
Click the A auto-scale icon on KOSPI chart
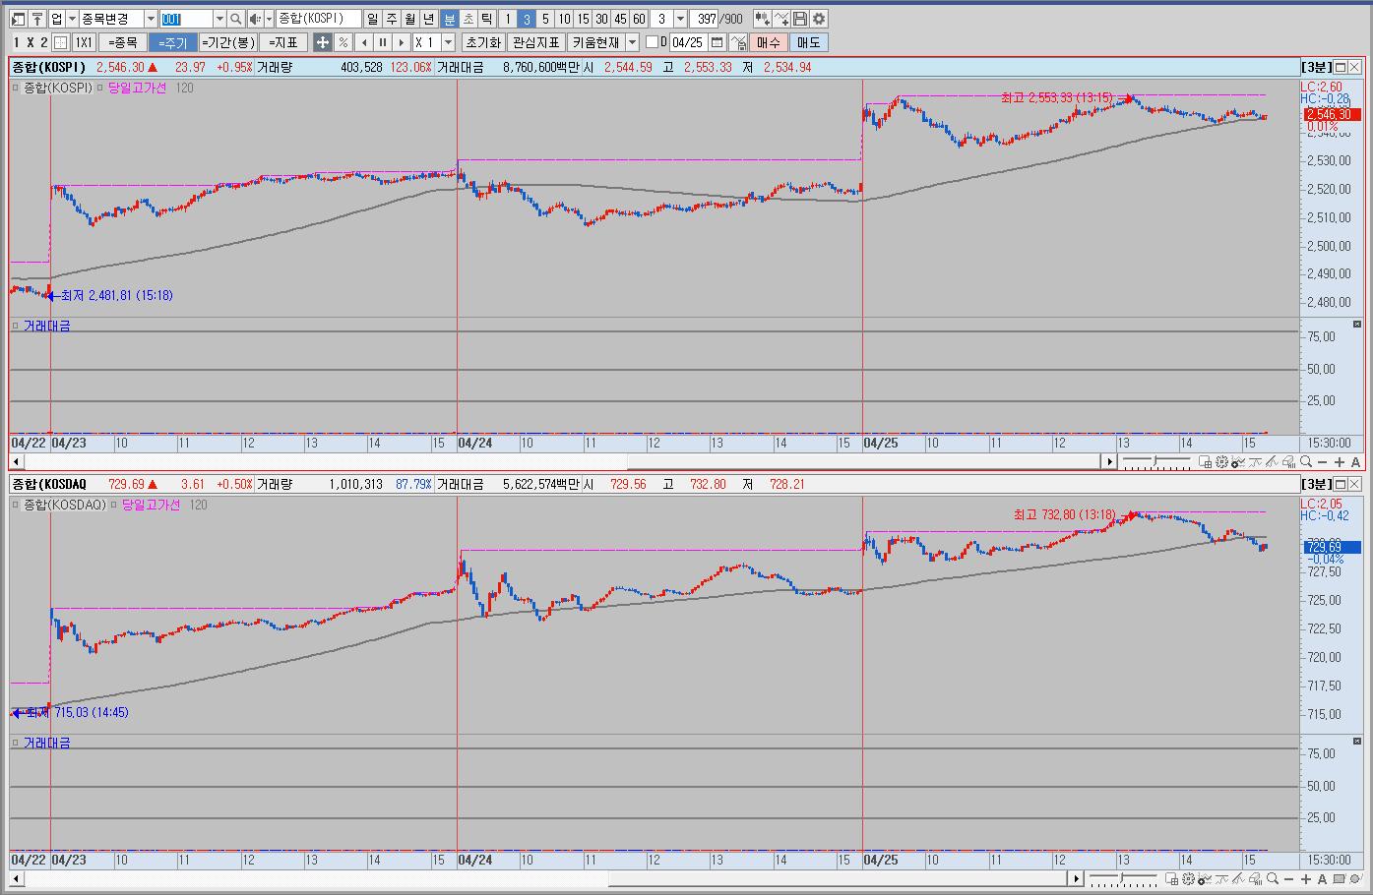pyautogui.click(x=1355, y=461)
